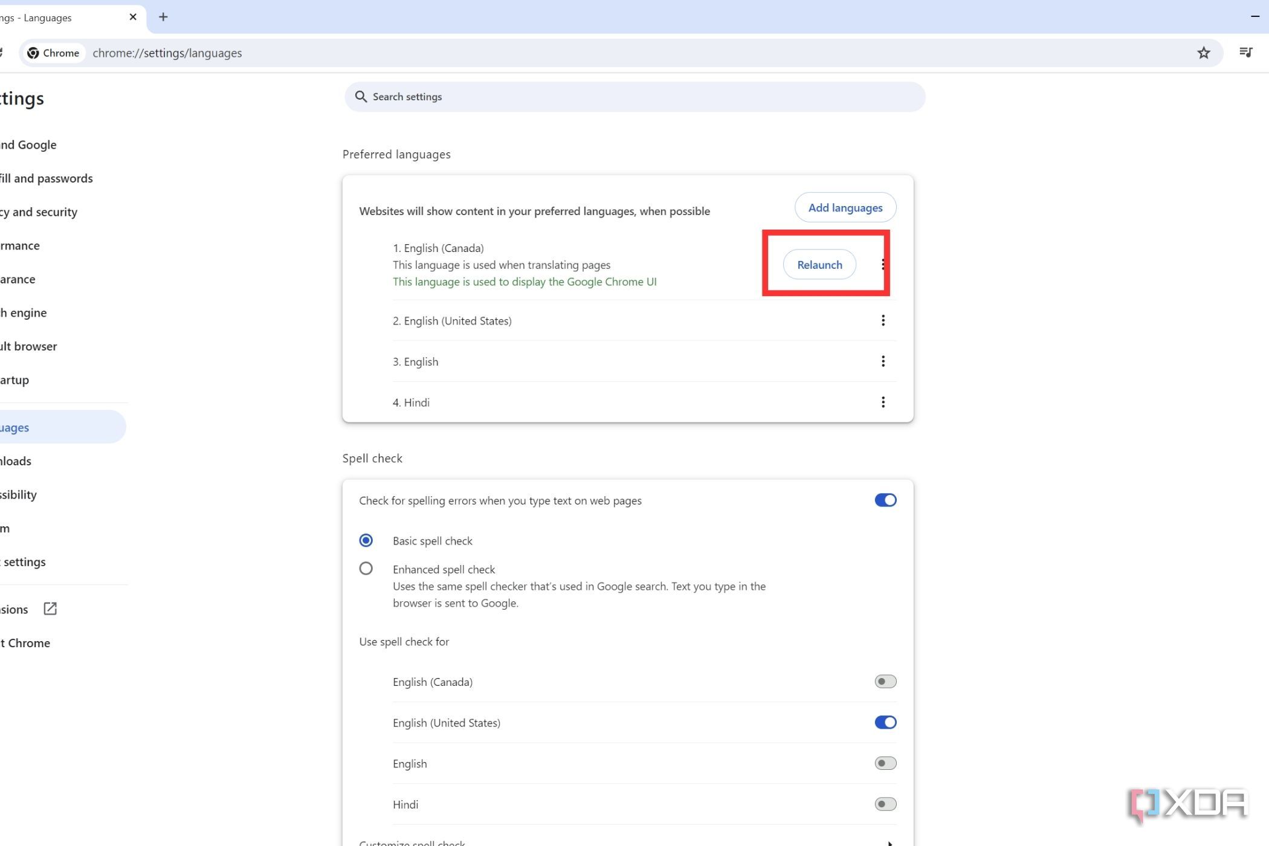Click Relaunch to apply English (Canada)
This screenshot has width=1269, height=846.
tap(819, 264)
